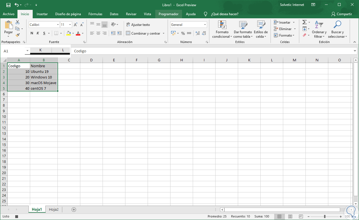Collapse the ribbon with the chevron
The height and width of the screenshot is (220, 359).
pyautogui.click(x=355, y=42)
